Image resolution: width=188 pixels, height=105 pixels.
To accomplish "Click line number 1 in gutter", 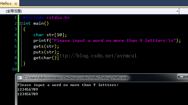I will [x=16, y=18].
